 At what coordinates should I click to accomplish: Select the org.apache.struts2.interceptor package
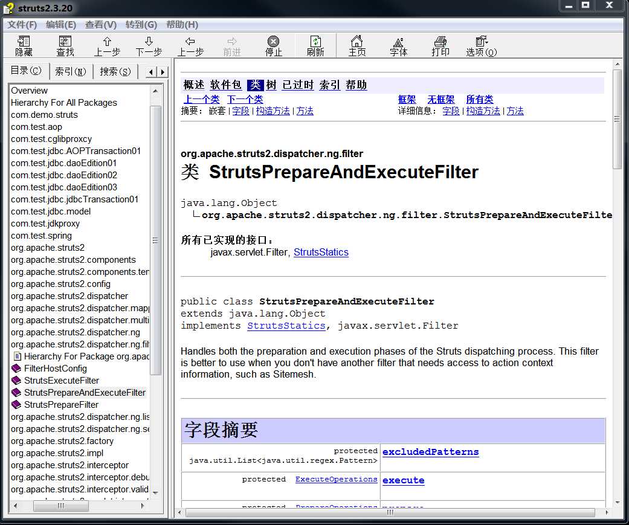click(x=70, y=465)
